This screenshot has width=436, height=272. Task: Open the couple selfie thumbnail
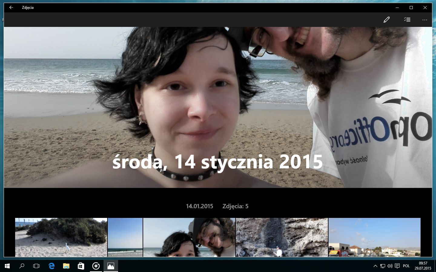tap(189, 237)
